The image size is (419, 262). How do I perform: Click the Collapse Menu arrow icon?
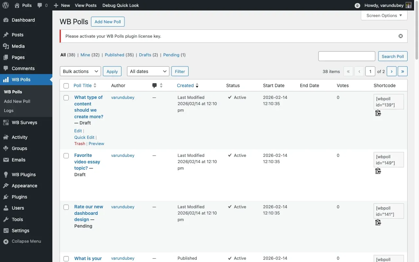[6, 241]
